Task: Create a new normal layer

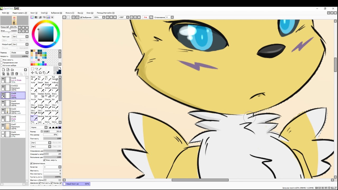Action: tap(3, 70)
